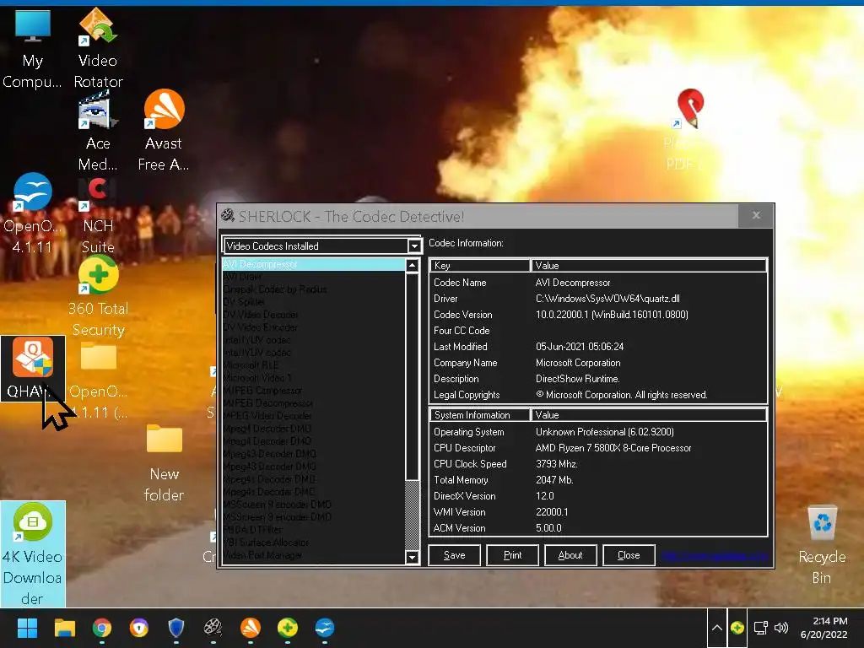Select DV Video Encoder entry

pyautogui.click(x=313, y=327)
